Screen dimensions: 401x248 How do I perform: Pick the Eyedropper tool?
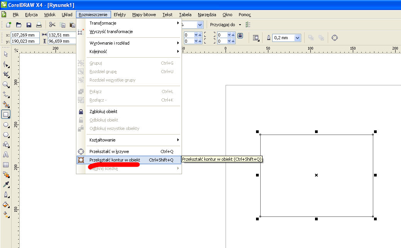(x=6, y=185)
